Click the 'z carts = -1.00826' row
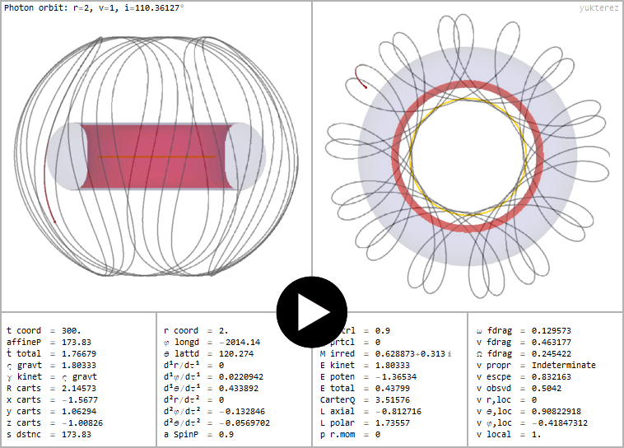The image size is (624, 448). pos(54,423)
